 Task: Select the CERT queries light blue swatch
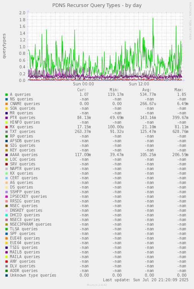pyautogui.click(x=7, y=178)
